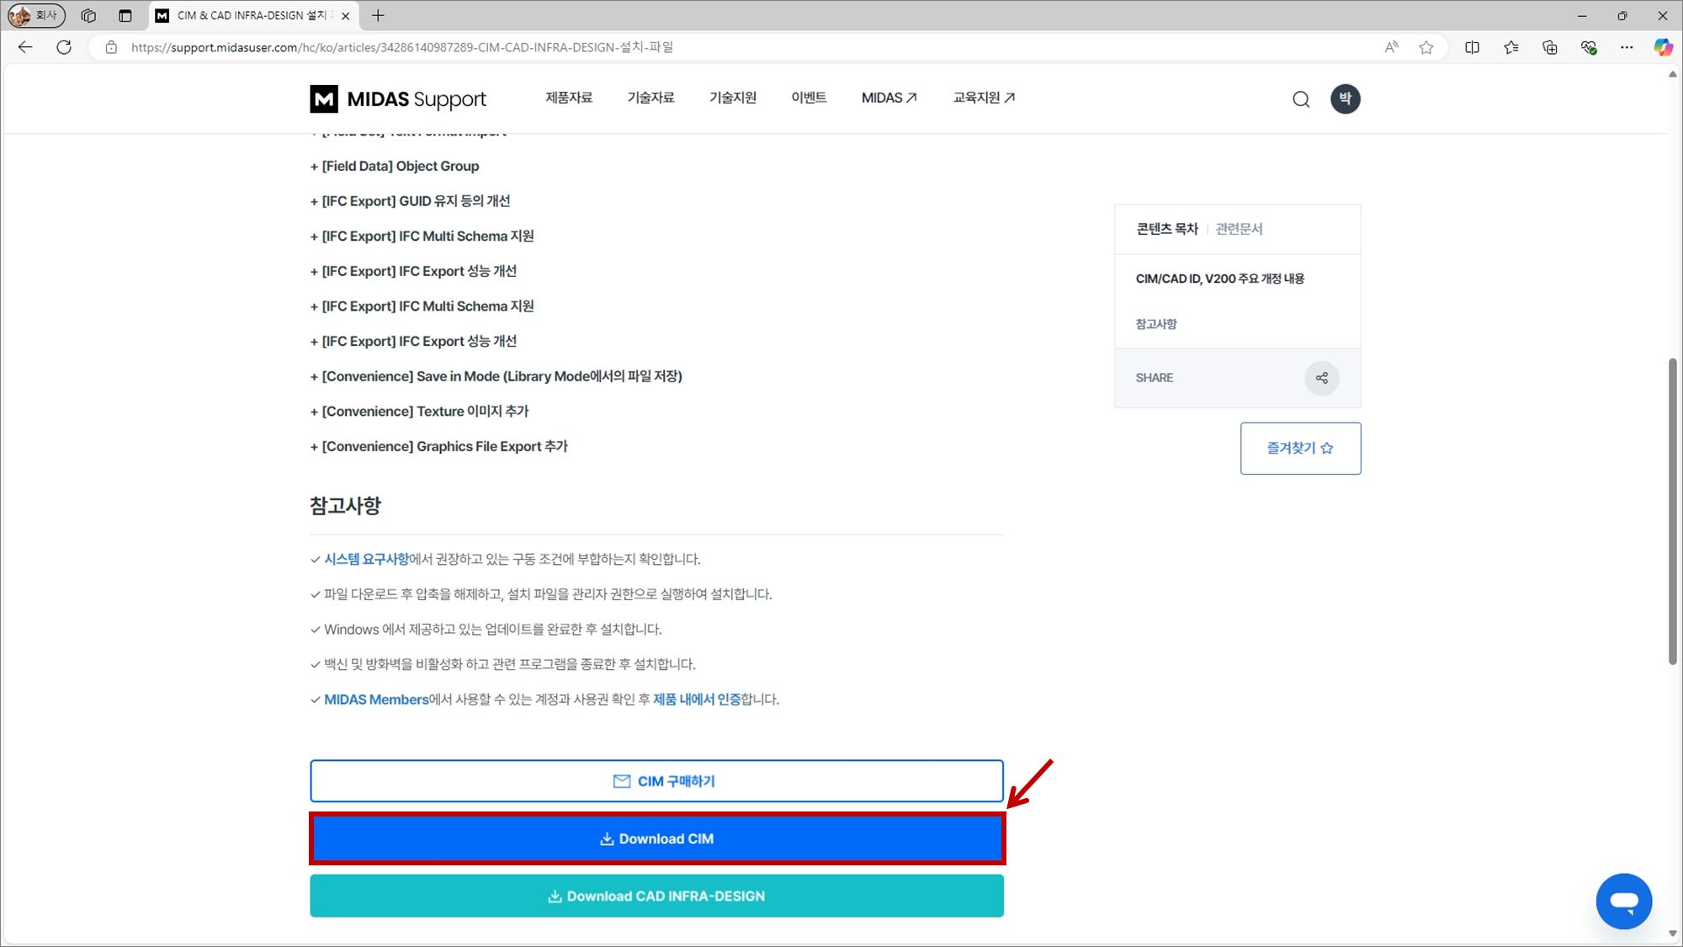Open the chat support bubble
The height and width of the screenshot is (947, 1683).
click(x=1623, y=901)
